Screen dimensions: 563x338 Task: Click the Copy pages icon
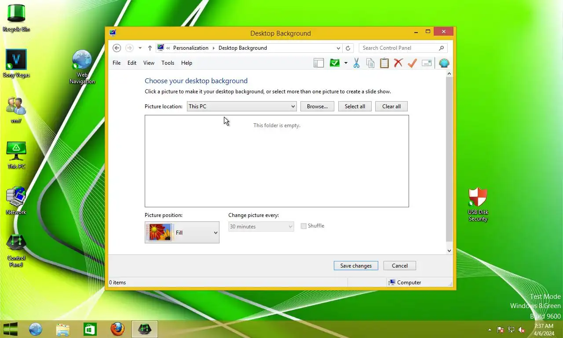coord(370,63)
